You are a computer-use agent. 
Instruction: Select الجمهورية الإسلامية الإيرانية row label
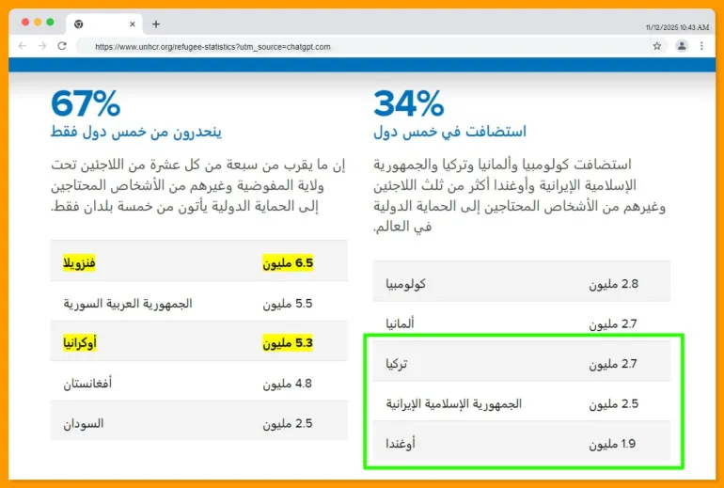(x=453, y=403)
